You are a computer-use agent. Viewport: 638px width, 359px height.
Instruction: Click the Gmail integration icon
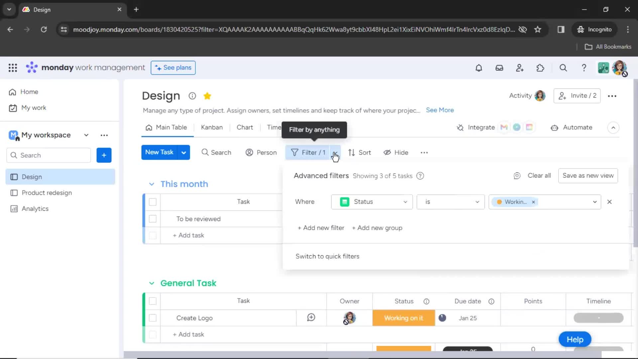(504, 127)
